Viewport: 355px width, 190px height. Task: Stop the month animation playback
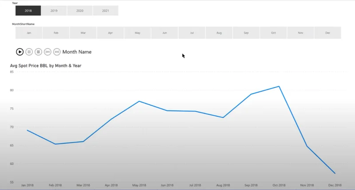click(38, 52)
